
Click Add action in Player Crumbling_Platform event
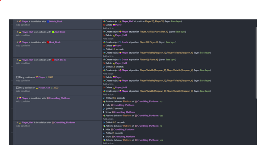108,119
